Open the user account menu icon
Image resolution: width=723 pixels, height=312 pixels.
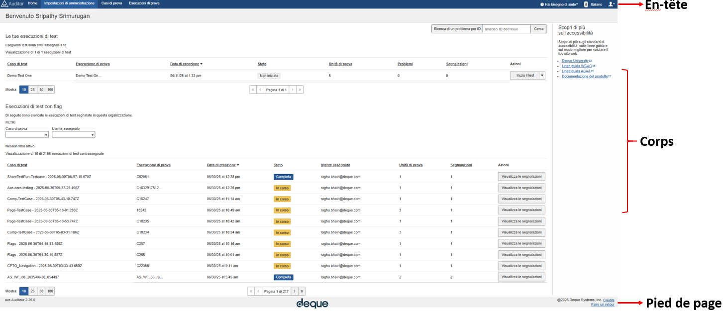pos(611,4)
